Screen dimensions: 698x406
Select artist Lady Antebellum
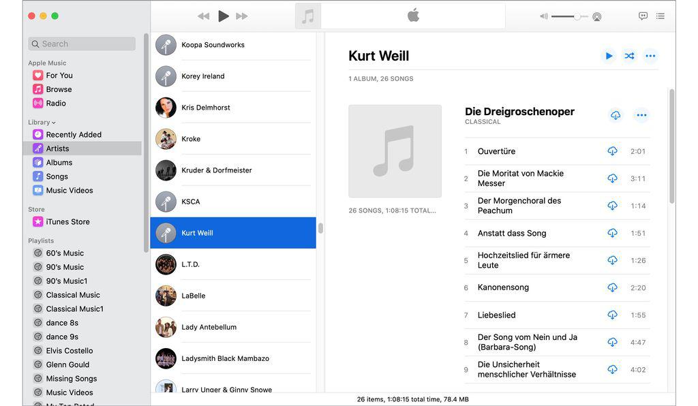pyautogui.click(x=233, y=327)
